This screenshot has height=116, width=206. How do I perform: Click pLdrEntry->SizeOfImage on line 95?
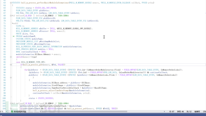[x=78, y=86]
